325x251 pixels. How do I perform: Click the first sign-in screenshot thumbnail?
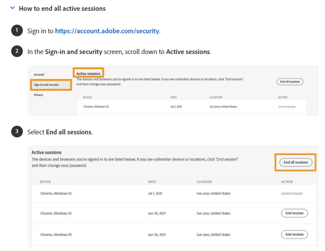172,91
